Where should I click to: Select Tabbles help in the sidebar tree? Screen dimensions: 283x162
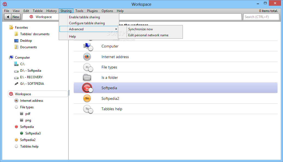[x=29, y=146]
